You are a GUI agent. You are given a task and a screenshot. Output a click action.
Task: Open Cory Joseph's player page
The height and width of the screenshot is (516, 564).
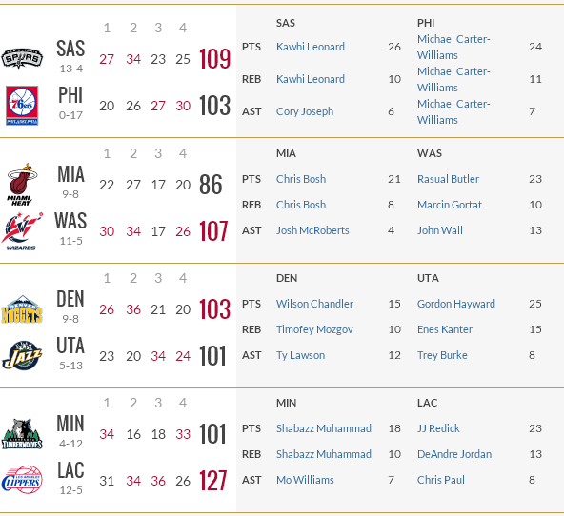click(305, 111)
